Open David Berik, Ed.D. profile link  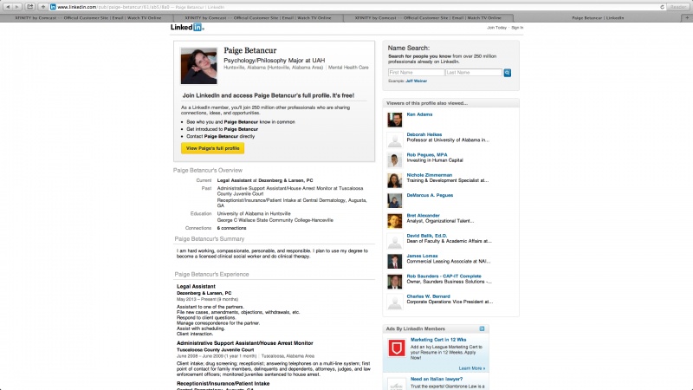coord(426,236)
